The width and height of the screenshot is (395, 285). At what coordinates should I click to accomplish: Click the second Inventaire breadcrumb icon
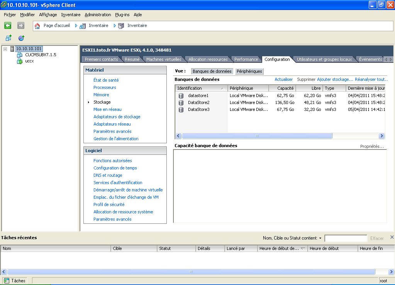(121, 26)
